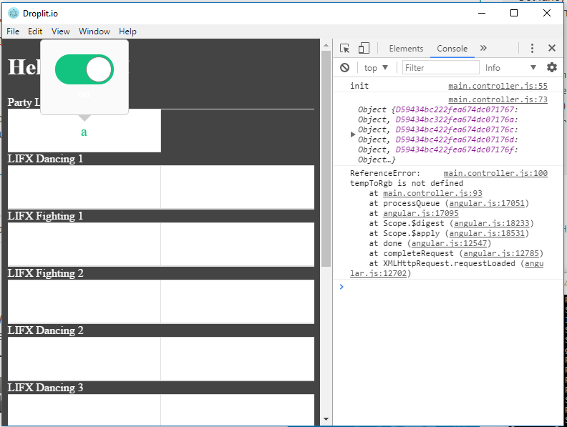The width and height of the screenshot is (567, 427).
Task: Click the 'tempToRgb is not defined' message
Action: coord(407,183)
